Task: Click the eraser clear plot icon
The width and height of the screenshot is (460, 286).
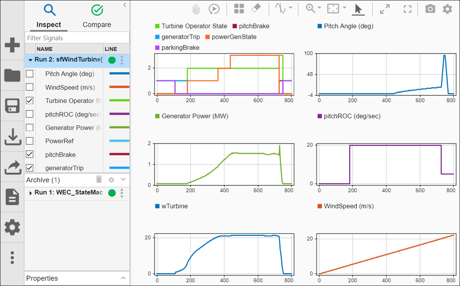Action: coord(256,9)
